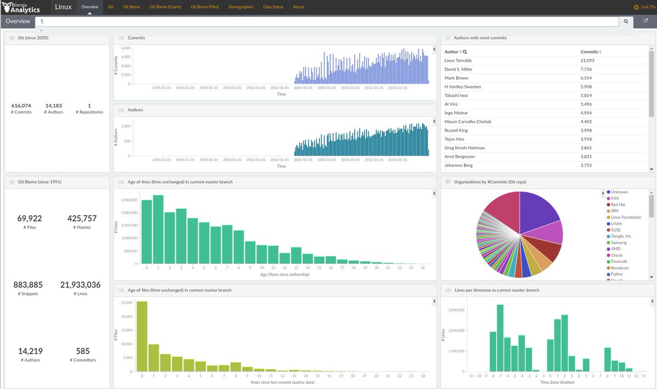
Task: Expand the legend of the Authors chart
Action: (434, 121)
